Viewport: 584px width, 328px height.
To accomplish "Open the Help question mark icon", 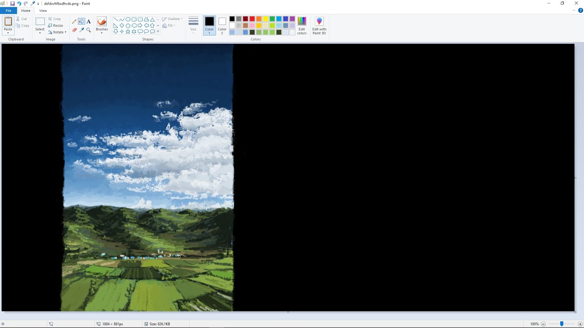I will [580, 10].
